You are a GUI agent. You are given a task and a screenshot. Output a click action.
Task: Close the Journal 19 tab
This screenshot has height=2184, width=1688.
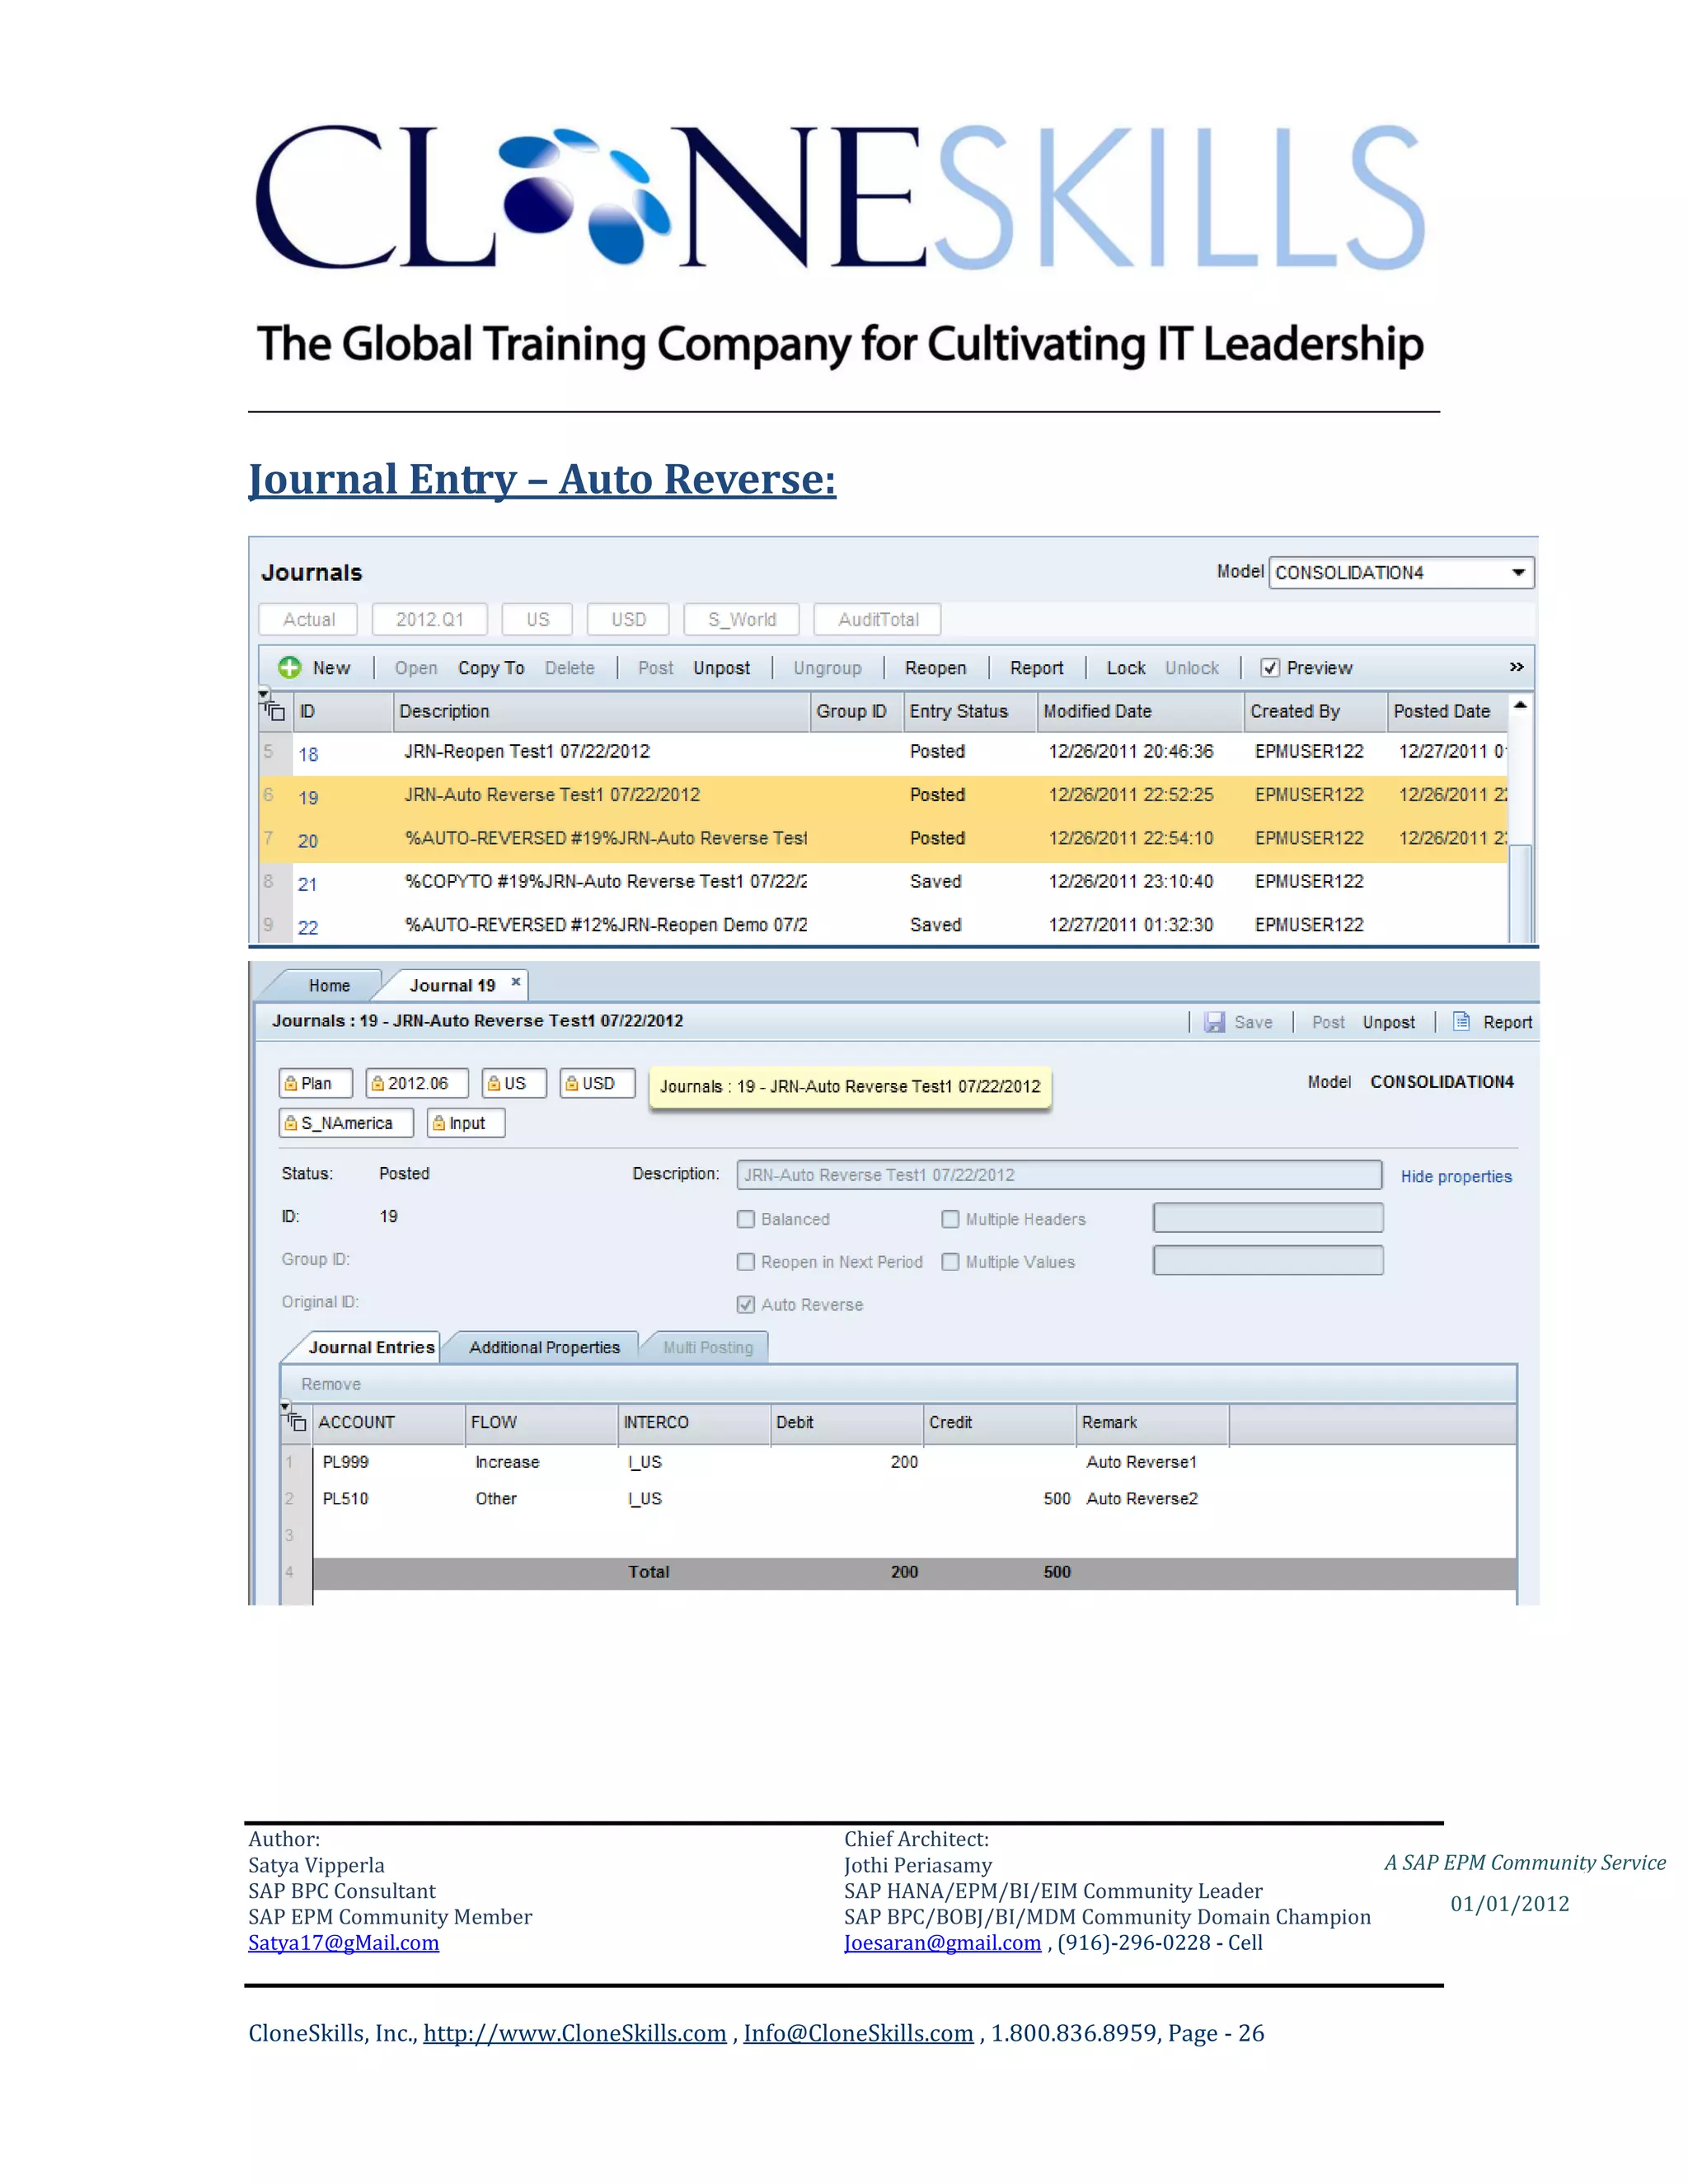click(516, 982)
